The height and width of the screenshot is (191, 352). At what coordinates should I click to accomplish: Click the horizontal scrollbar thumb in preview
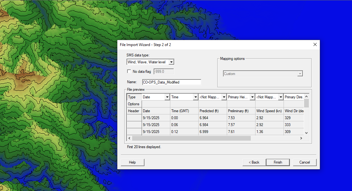[x=191, y=138]
